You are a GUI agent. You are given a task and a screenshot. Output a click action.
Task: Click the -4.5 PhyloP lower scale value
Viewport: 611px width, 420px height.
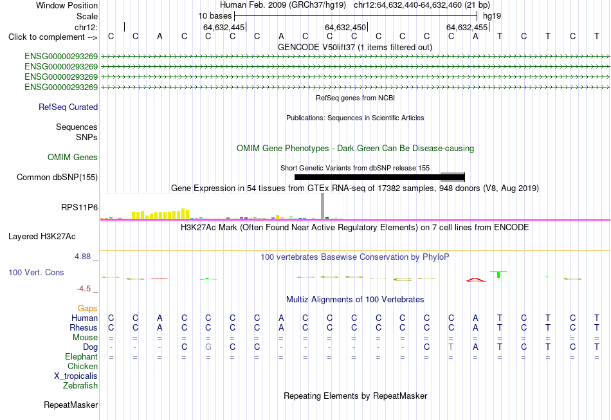[x=84, y=289]
